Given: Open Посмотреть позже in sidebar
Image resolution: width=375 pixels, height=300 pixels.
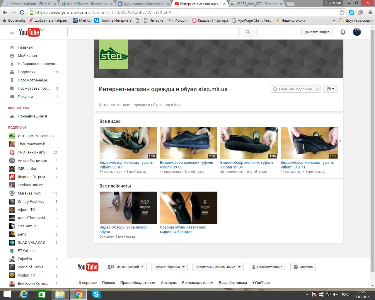Looking at the screenshot, I should [x=34, y=88].
